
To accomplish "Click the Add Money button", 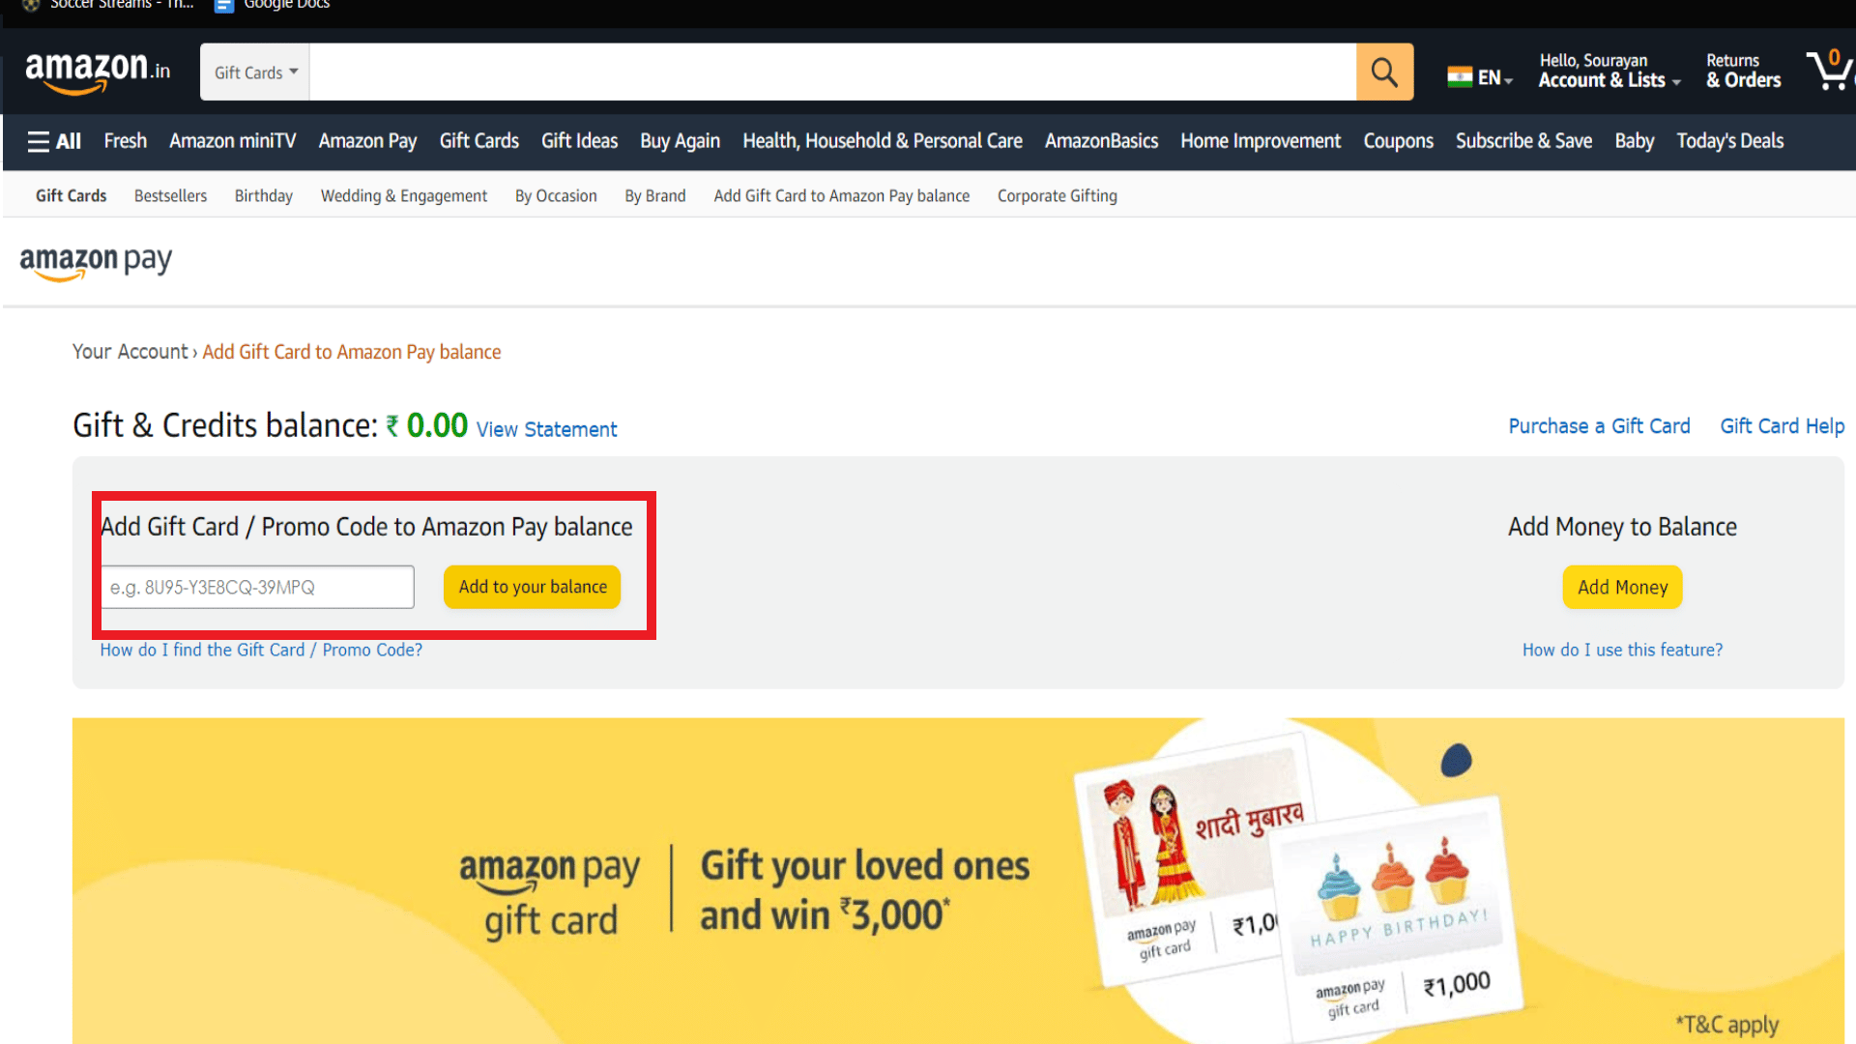I will [x=1621, y=587].
